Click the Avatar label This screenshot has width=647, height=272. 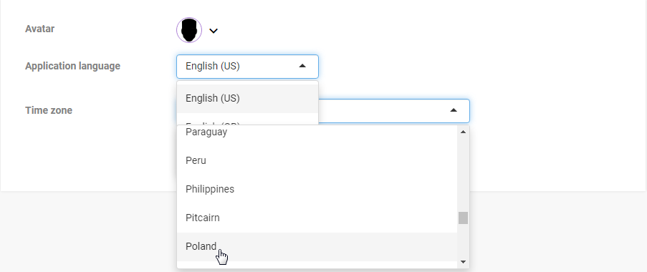39,29
